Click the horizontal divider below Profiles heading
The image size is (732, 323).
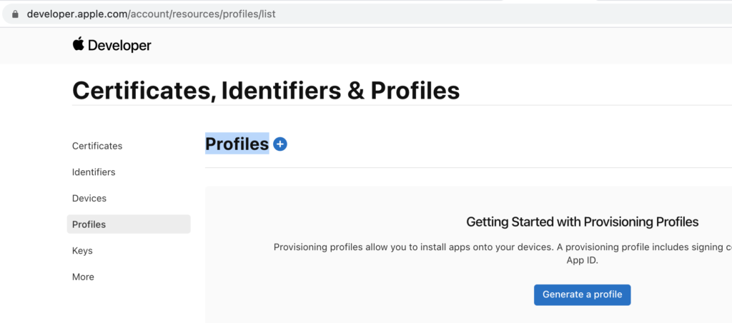click(x=468, y=167)
